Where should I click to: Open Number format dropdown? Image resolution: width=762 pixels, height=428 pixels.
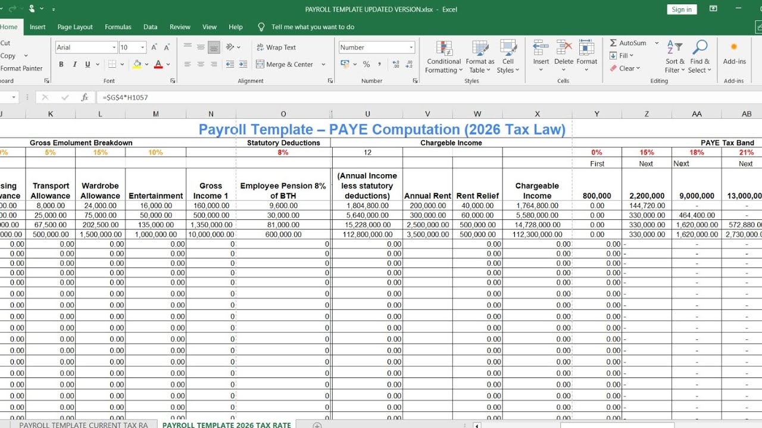[411, 48]
